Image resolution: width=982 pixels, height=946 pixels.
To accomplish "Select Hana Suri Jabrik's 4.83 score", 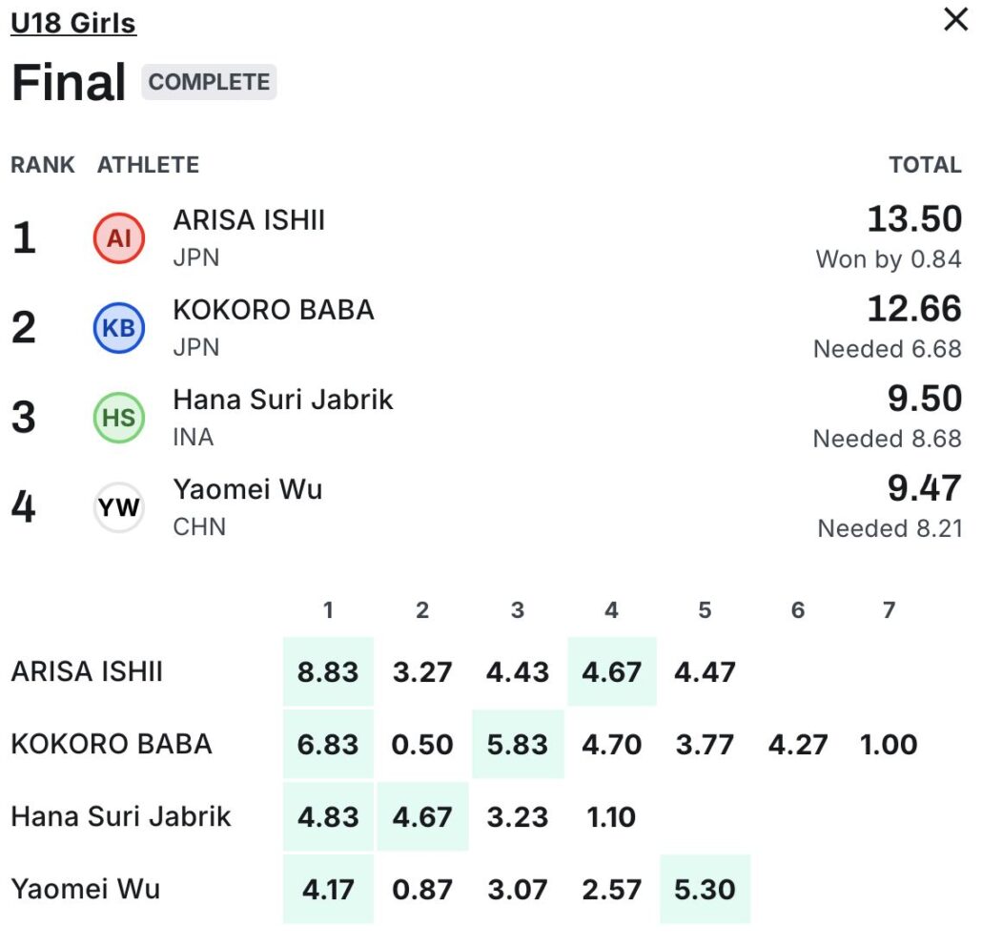I will 328,816.
